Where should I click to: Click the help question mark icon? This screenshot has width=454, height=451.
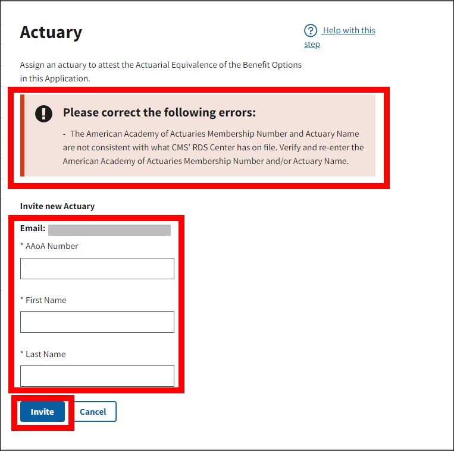point(311,31)
